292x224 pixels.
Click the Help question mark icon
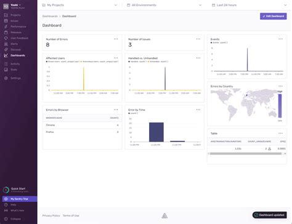[6, 204]
